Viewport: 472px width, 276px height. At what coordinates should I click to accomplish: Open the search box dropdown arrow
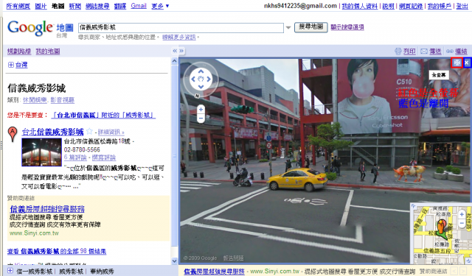[x=288, y=28]
